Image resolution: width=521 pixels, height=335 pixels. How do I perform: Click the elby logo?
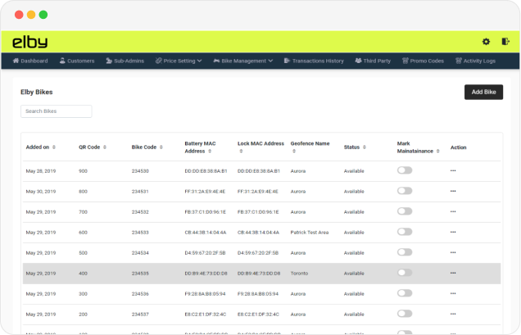(x=30, y=42)
